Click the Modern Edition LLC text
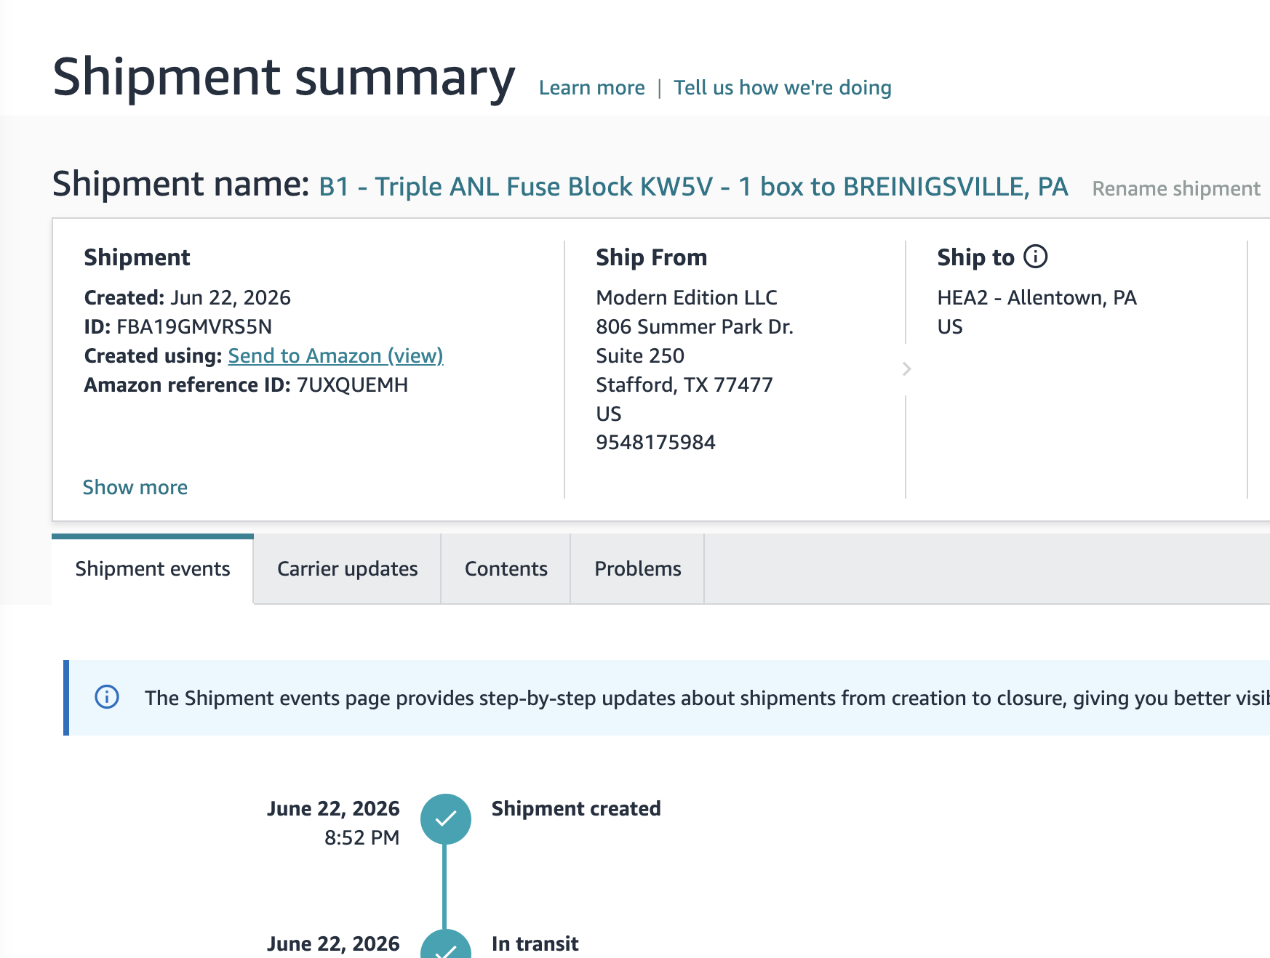Screen dimensions: 1270x958 click(687, 297)
